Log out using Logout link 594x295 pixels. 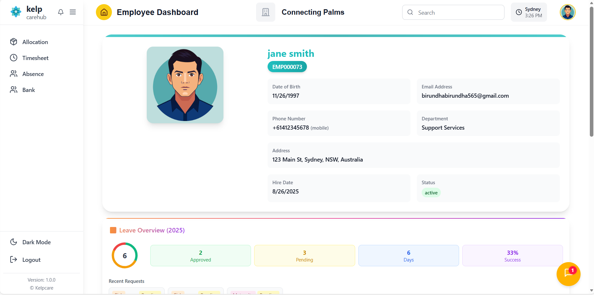31,260
